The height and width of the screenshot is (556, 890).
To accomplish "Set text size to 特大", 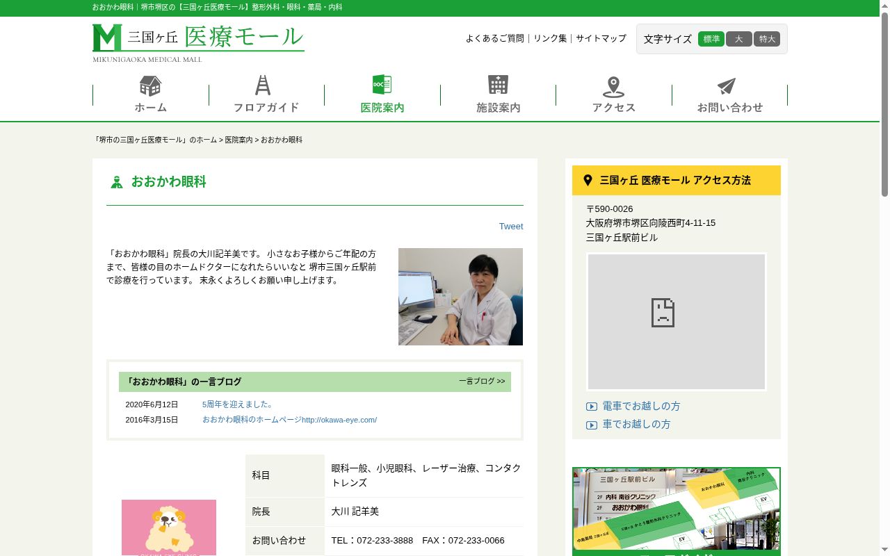I will point(767,39).
